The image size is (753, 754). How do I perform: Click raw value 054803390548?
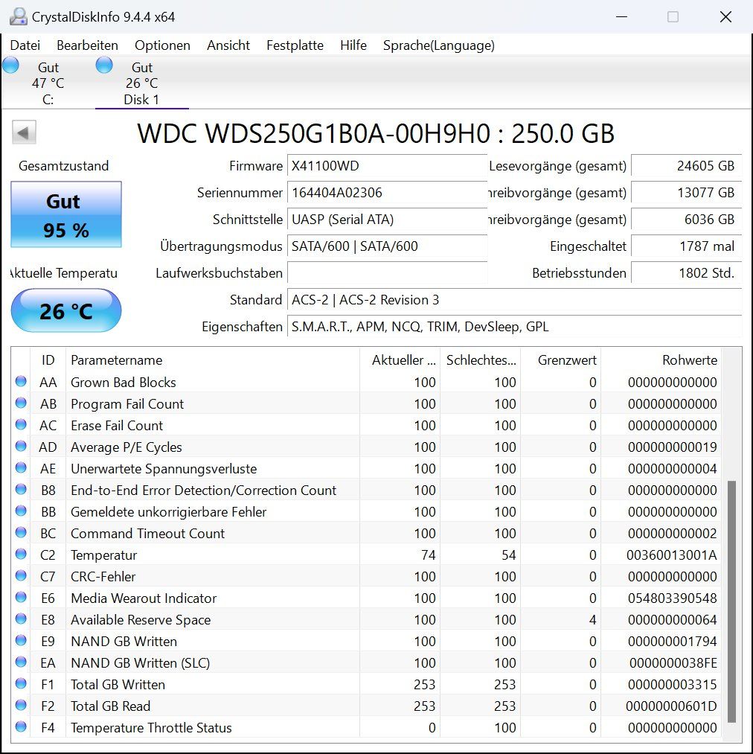pyautogui.click(x=672, y=598)
